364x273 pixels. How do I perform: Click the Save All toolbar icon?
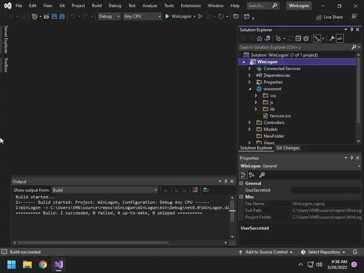tap(62, 16)
